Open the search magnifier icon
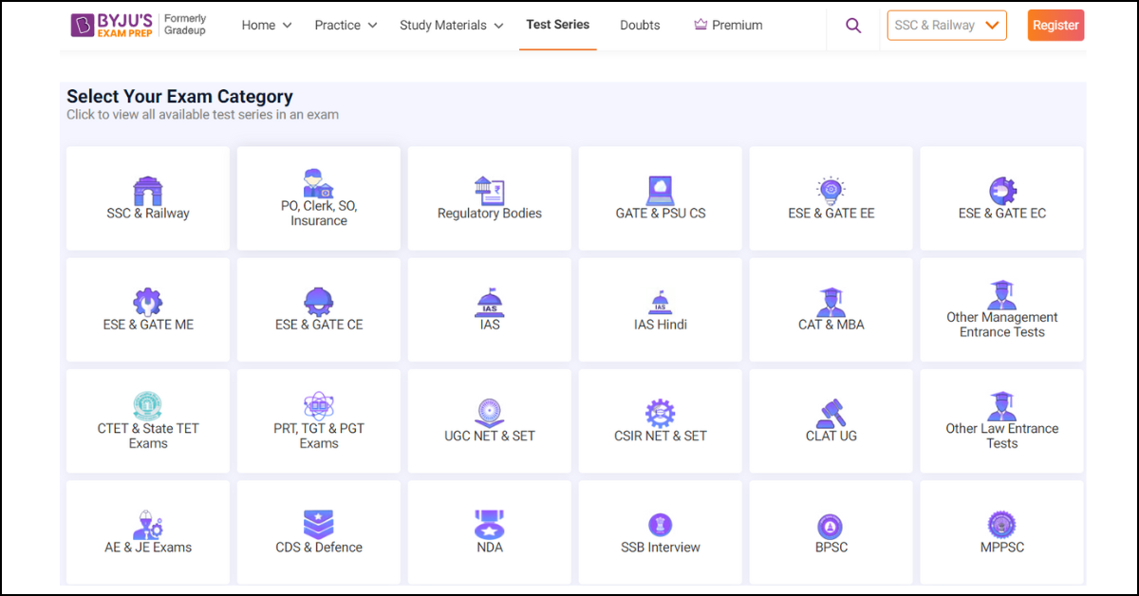The image size is (1139, 596). point(853,26)
